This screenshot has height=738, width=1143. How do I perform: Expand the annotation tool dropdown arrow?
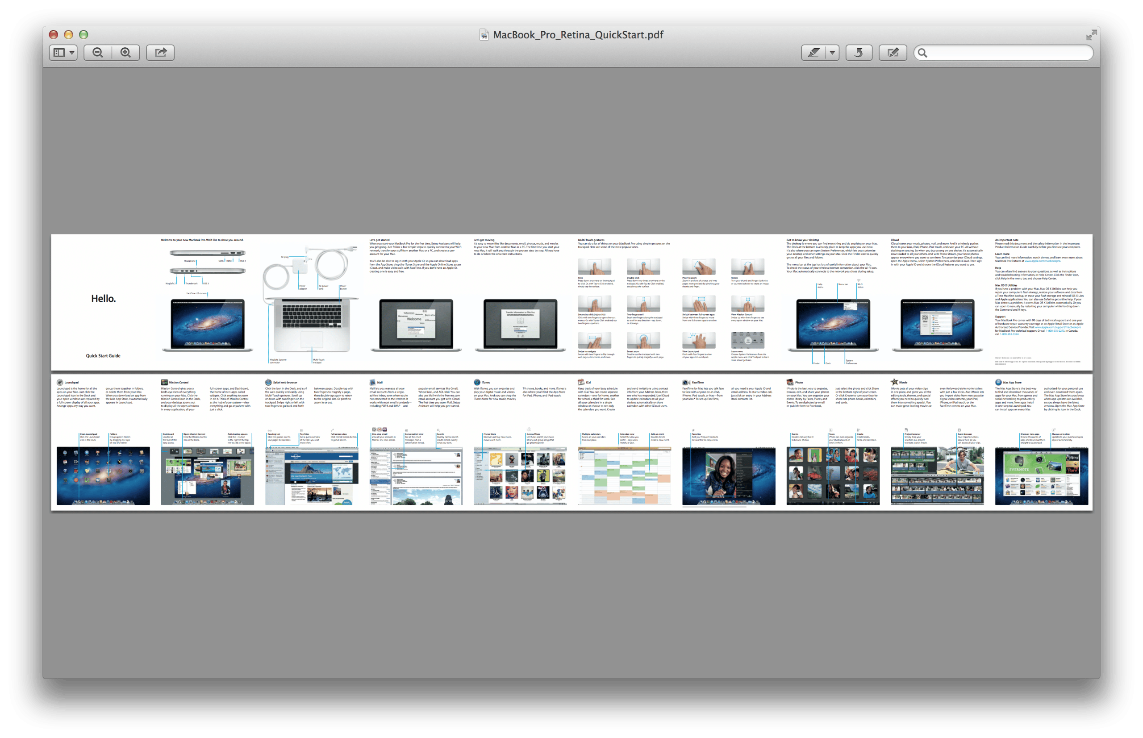[832, 52]
